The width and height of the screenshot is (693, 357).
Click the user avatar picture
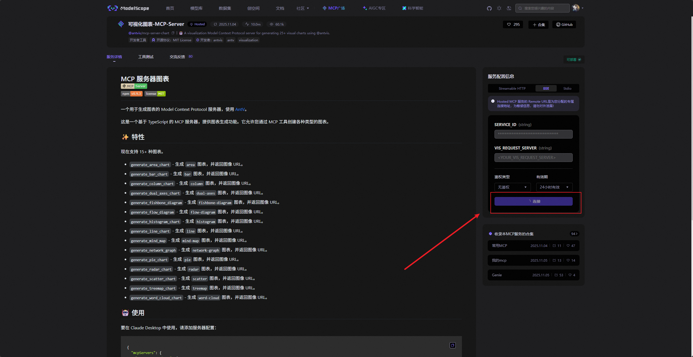coord(575,8)
